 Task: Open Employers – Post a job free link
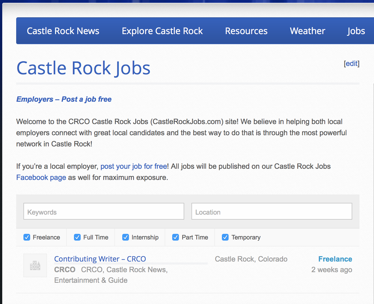[64, 99]
